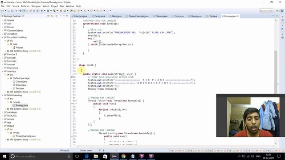Image resolution: width=285 pixels, height=160 pixels.
Task: Minimize the Package Explorer view
Action: point(64,16)
